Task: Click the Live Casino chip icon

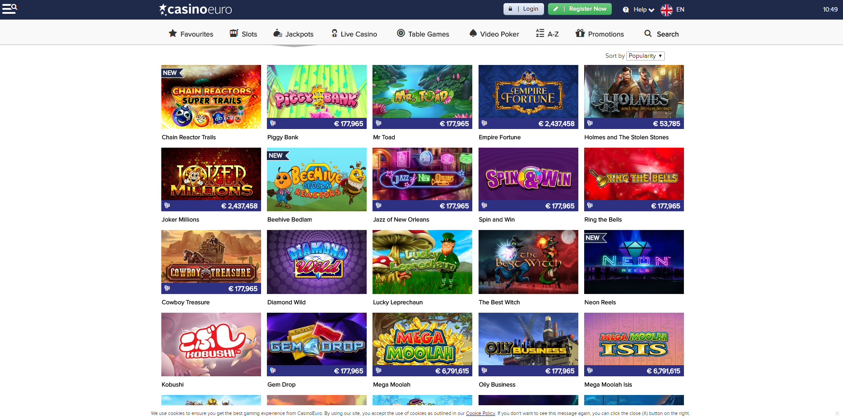Action: (x=334, y=33)
